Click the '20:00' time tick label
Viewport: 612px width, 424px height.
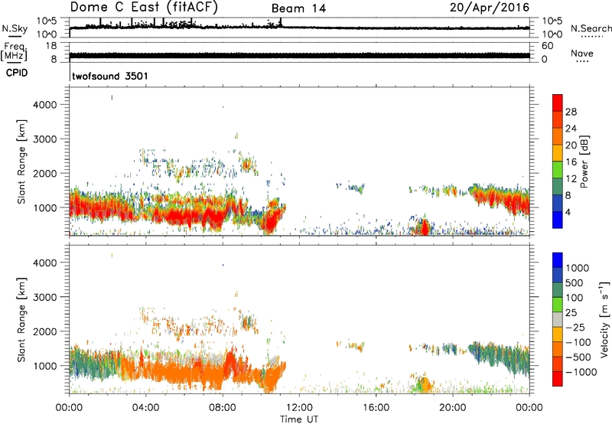click(453, 408)
